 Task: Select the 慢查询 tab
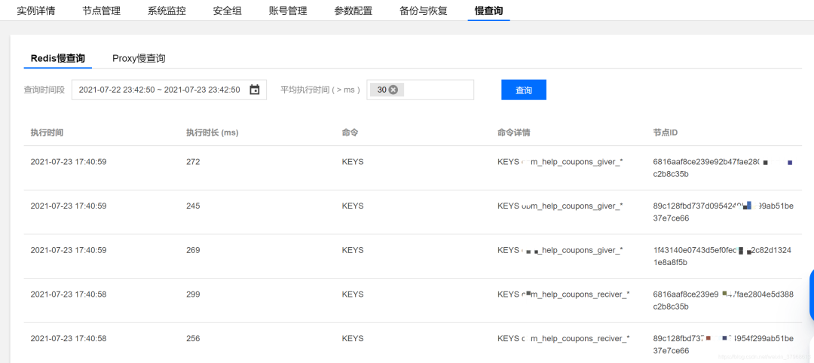(x=488, y=11)
